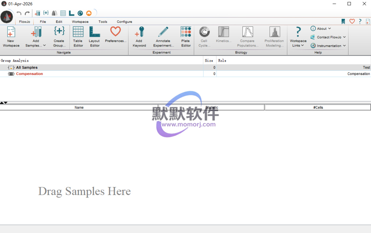
Task: Open Annotate Experiment pencil tool
Action: click(x=163, y=33)
